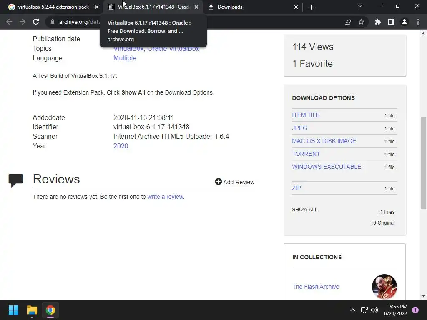427x320 pixels.
Task: Download the JPEG file
Action: (x=299, y=128)
